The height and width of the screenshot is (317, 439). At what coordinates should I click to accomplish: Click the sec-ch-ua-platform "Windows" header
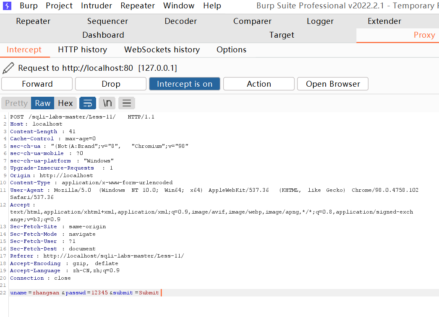(x=62, y=161)
